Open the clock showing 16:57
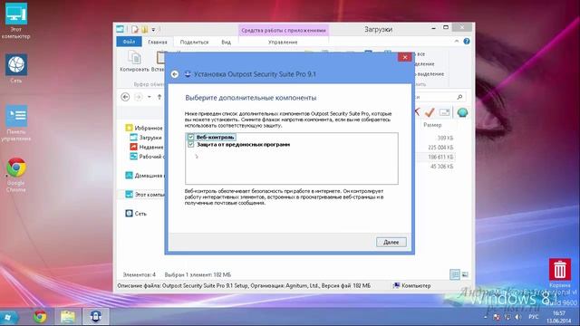Viewport: 580px width, 326px height. click(558, 317)
